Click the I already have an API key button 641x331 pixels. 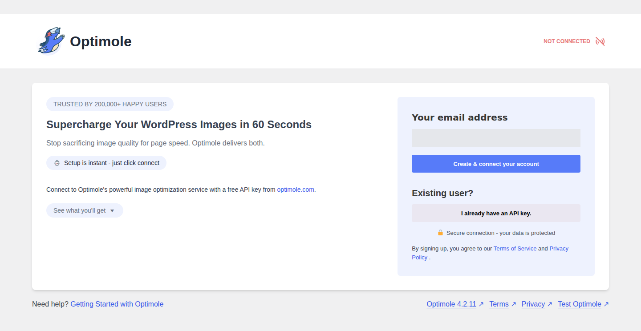click(x=496, y=213)
